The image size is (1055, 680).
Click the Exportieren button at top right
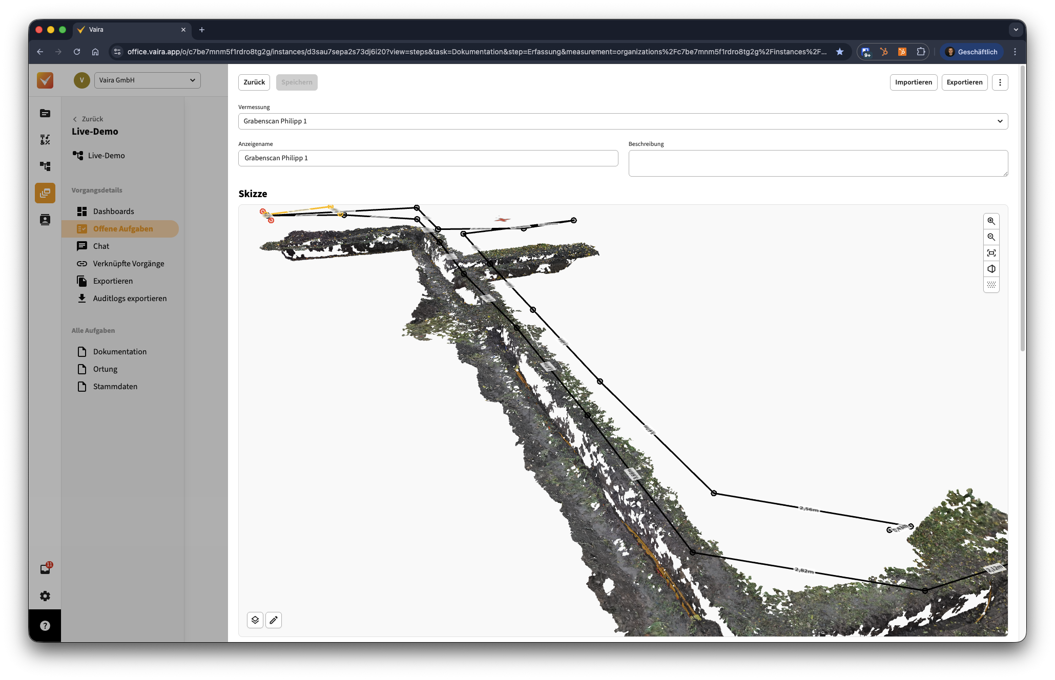tap(964, 82)
